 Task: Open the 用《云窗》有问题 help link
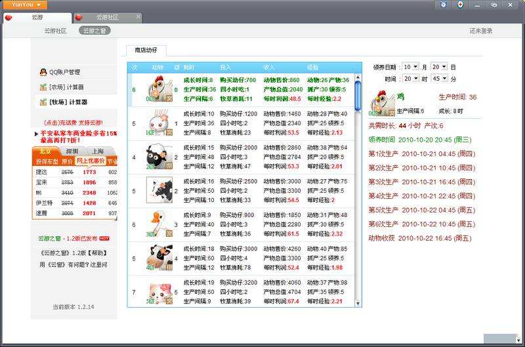point(73,265)
